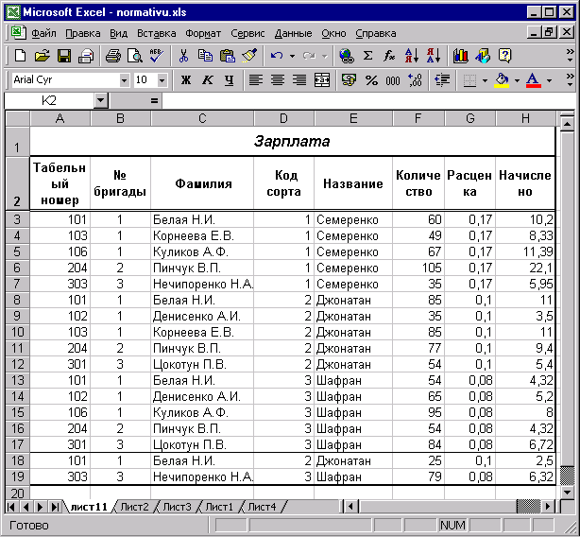The height and width of the screenshot is (537, 580).
Task: Select column C header
Action: click(202, 118)
